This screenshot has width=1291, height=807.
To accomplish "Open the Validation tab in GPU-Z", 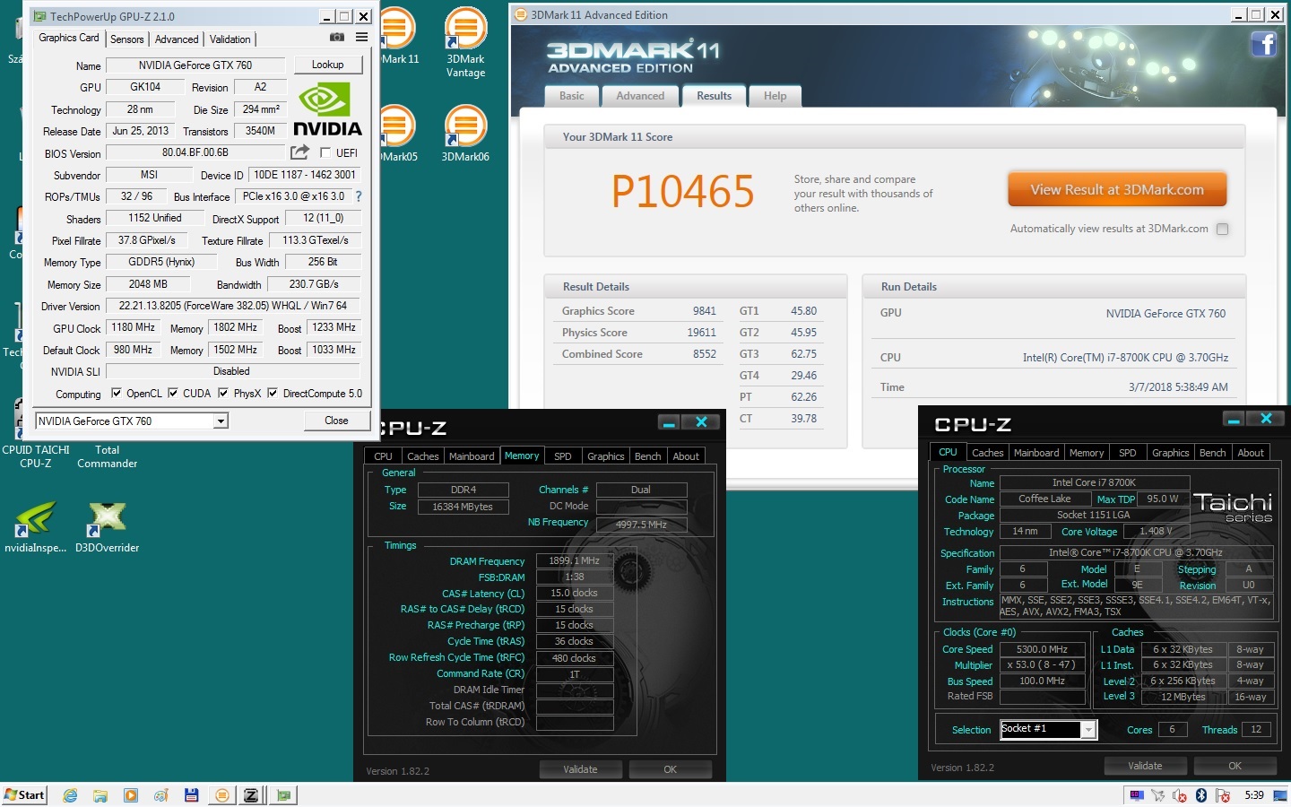I will pyautogui.click(x=230, y=39).
